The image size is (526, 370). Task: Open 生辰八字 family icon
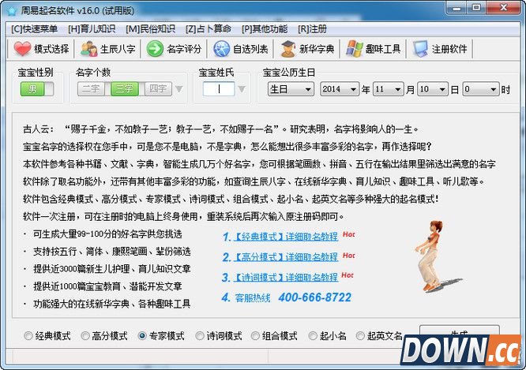pyautogui.click(x=89, y=49)
